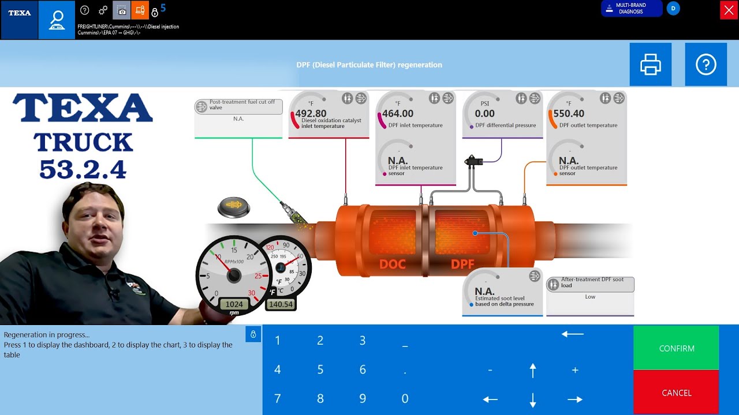Click the regeneration warning lamp indicator button
The image size is (739, 415).
[234, 206]
